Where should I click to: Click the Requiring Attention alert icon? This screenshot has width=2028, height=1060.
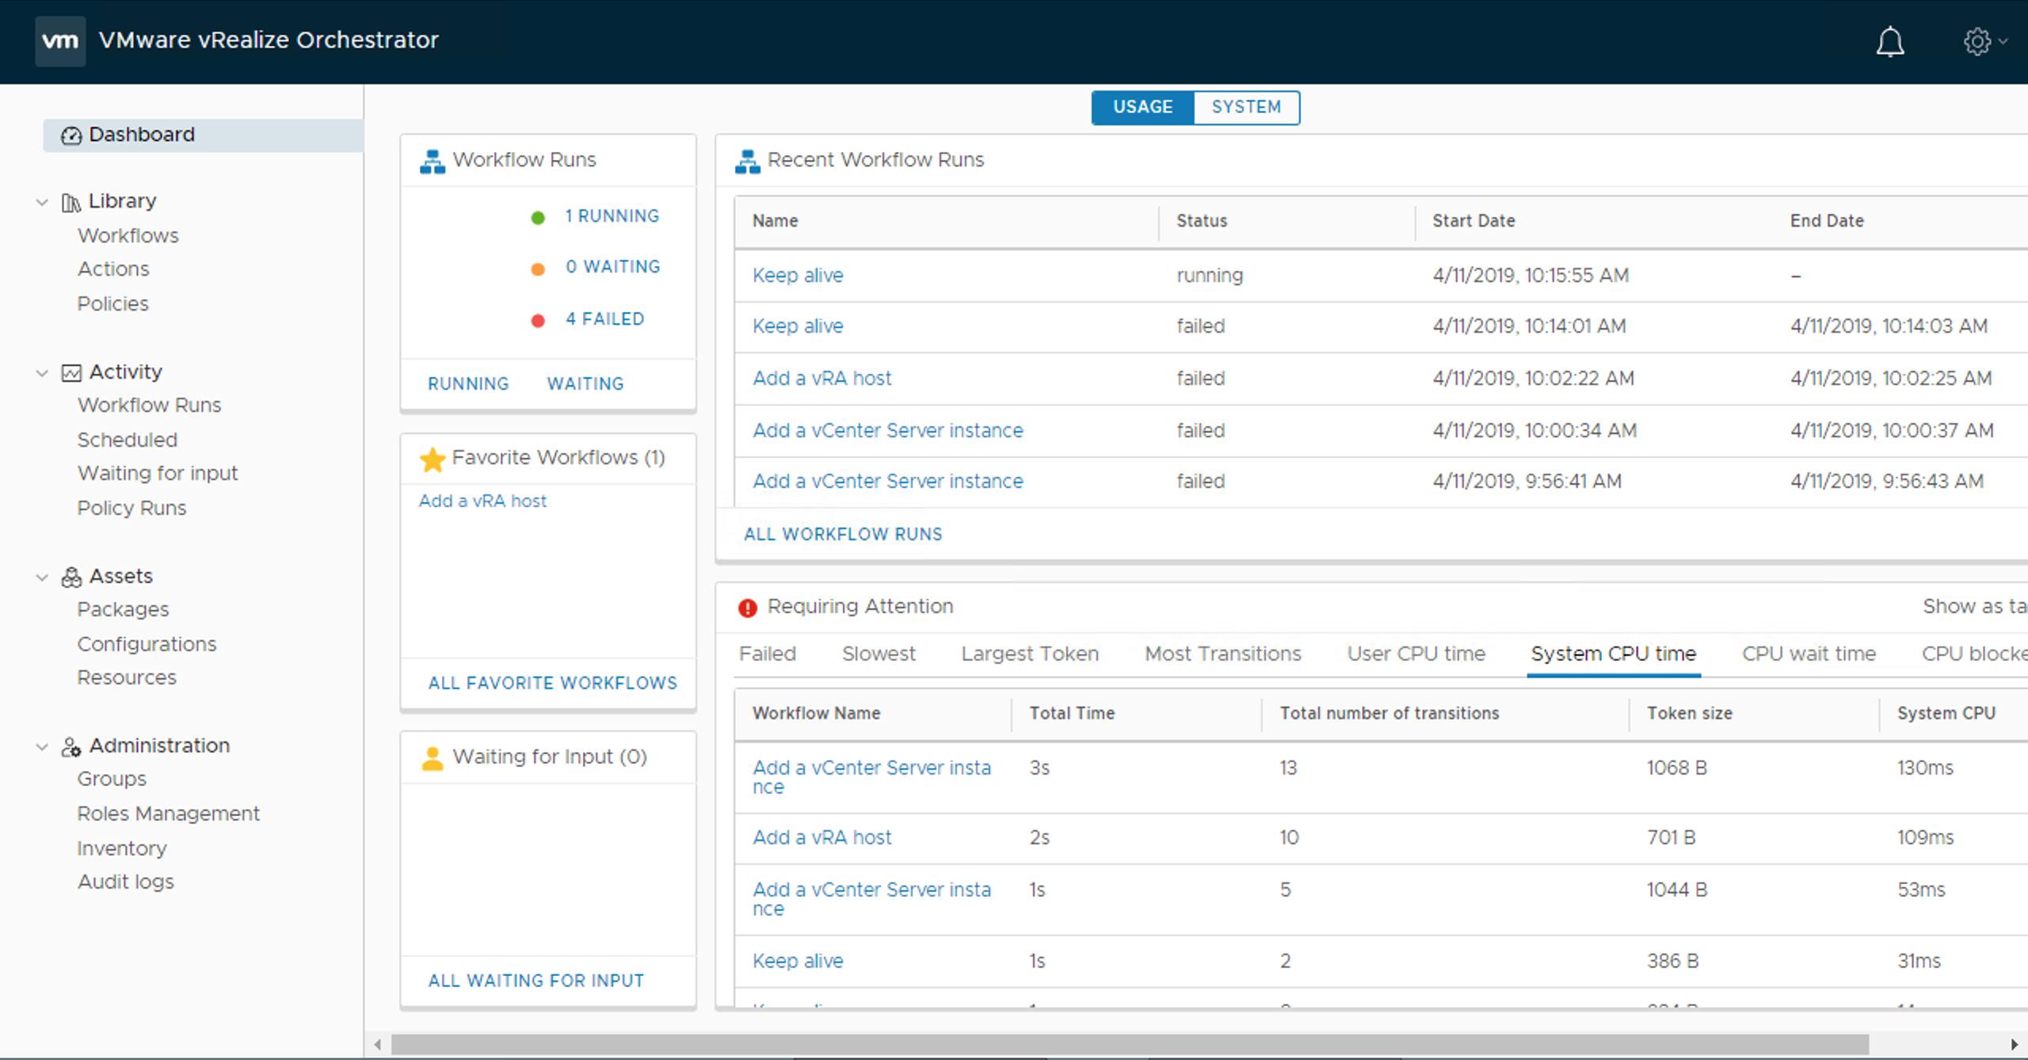click(x=748, y=607)
